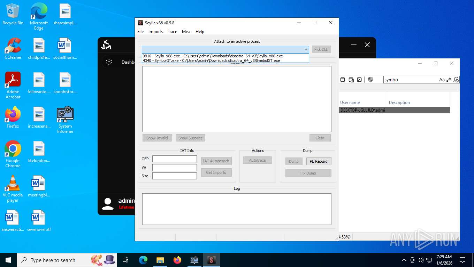This screenshot has height=267, width=474.
Task: Click the Show Invalid button
Action: coord(157,138)
